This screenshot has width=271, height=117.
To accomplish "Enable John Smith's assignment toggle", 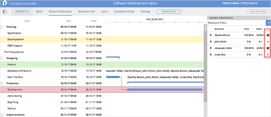I will pos(268,42).
